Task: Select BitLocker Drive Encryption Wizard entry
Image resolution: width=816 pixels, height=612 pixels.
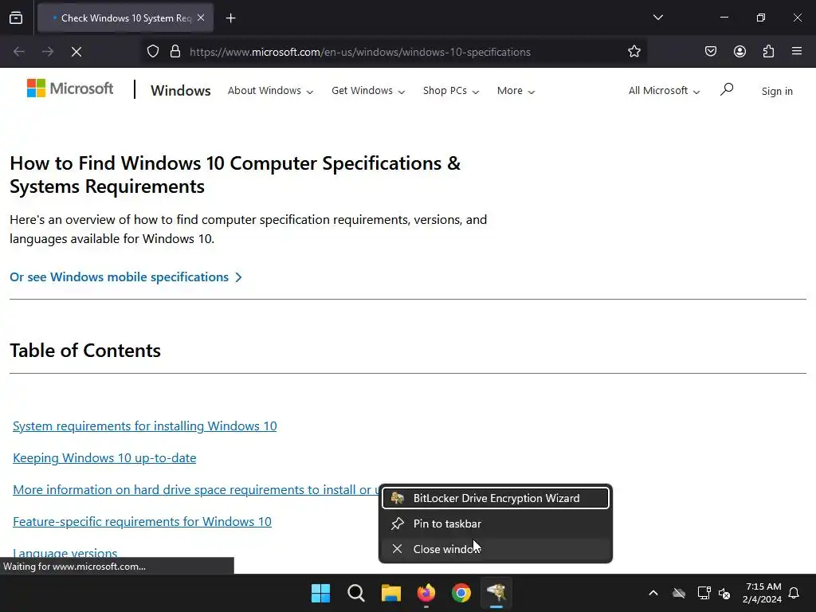Action: pos(496,498)
